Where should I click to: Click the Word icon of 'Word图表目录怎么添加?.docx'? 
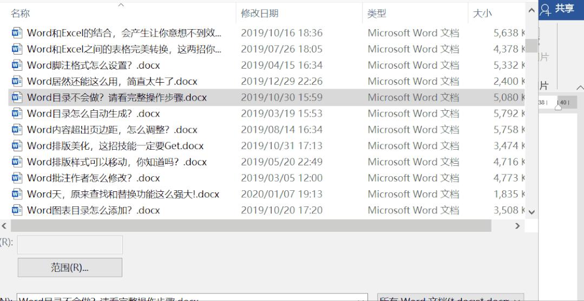coord(17,210)
